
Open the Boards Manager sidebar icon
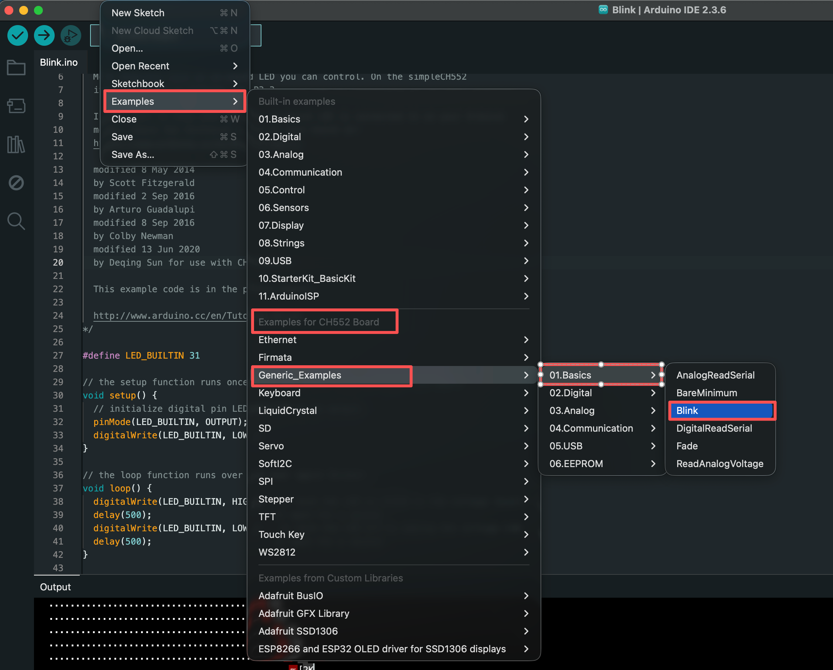click(x=16, y=106)
